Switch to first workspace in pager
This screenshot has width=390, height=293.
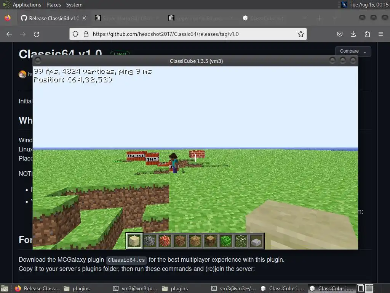coord(360,288)
